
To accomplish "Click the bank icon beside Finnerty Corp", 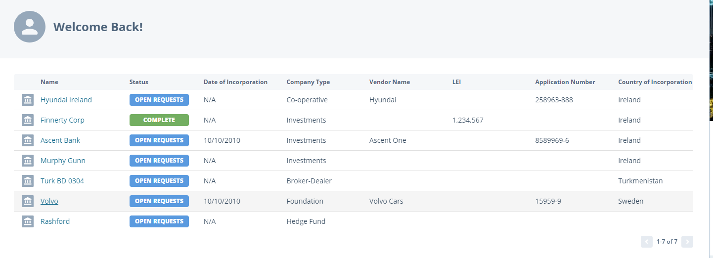I will pos(28,120).
